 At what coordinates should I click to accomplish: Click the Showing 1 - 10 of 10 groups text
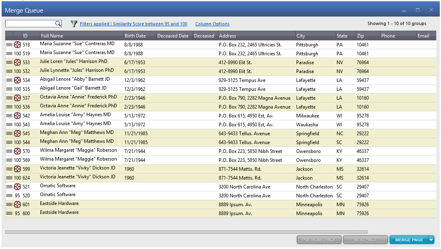[x=397, y=24]
